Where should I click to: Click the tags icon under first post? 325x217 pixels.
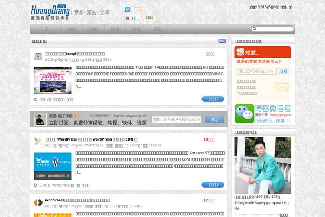[36, 100]
